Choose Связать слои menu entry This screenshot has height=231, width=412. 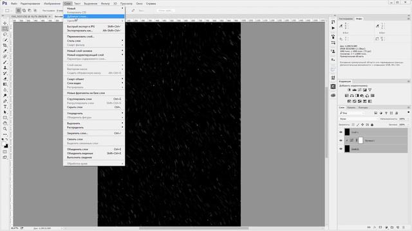pyautogui.click(x=94, y=139)
